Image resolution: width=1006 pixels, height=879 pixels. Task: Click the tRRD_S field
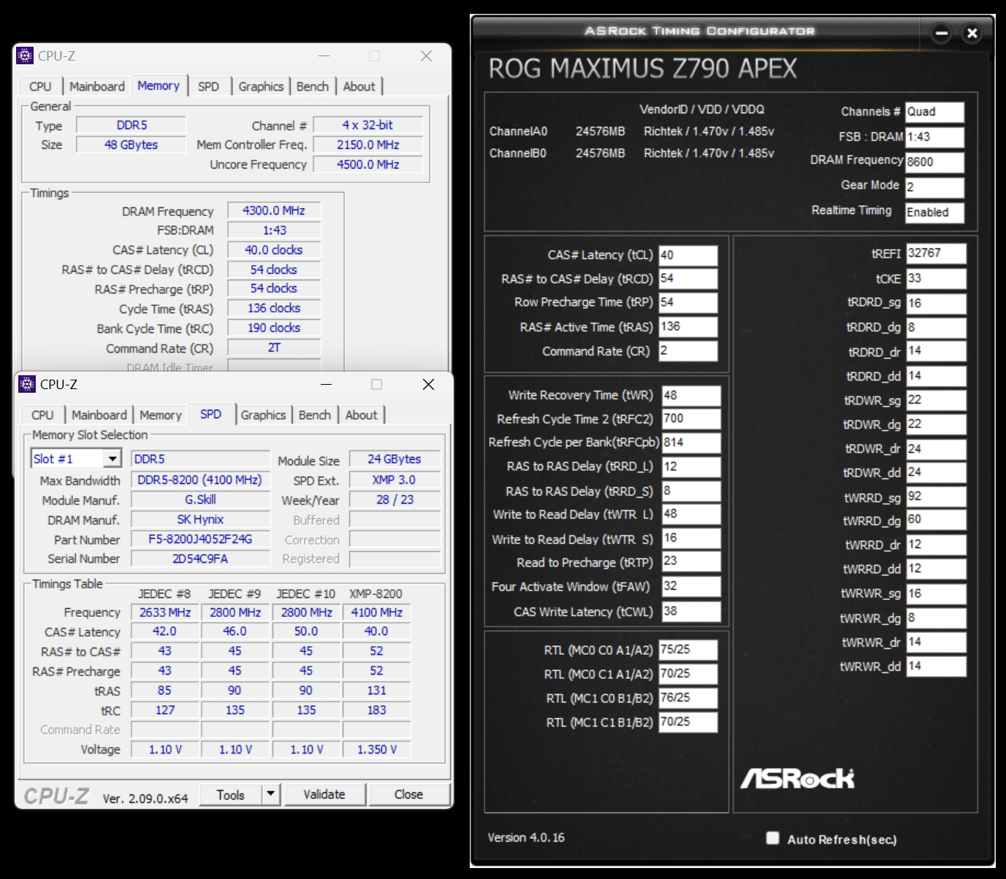(691, 491)
